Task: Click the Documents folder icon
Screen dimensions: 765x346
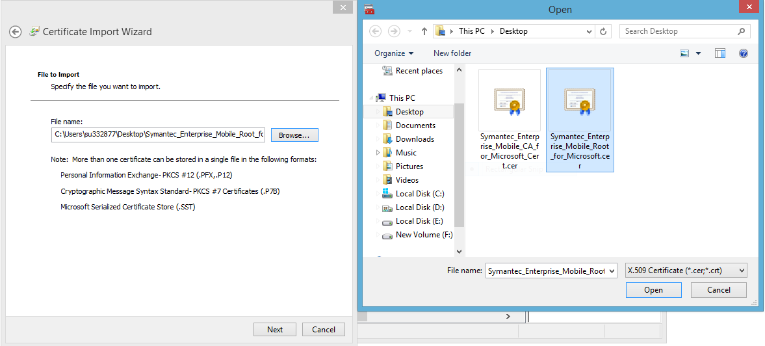Action: [387, 126]
